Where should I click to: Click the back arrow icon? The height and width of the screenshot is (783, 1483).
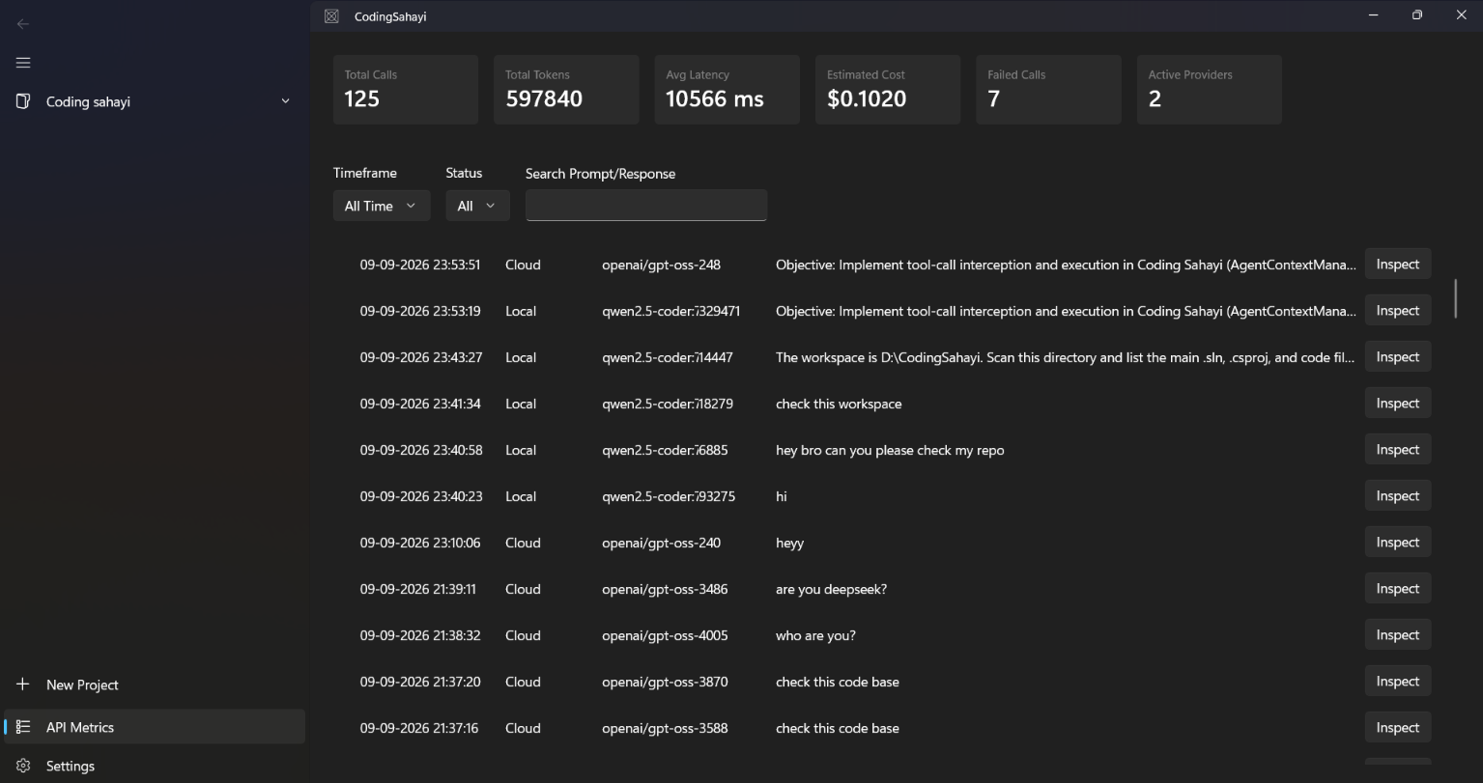point(23,24)
